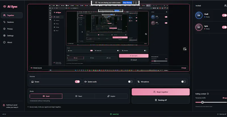This screenshot has width=227, height=117.
Task: Open the Settings section
Action: click(x=12, y=36)
